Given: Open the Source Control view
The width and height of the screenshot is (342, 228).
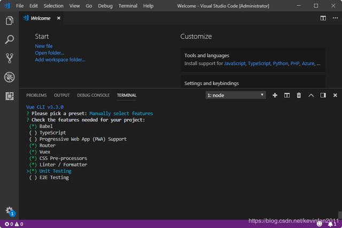Looking at the screenshot, I should pyautogui.click(x=10, y=58).
